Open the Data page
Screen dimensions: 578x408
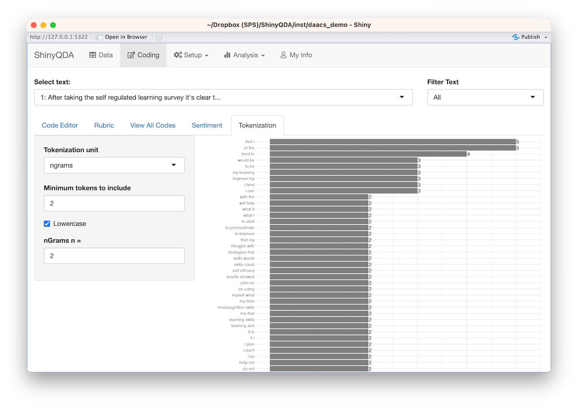[101, 55]
